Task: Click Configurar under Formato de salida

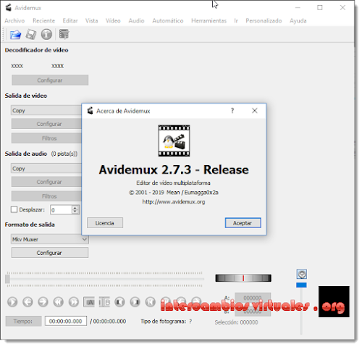Action: pyautogui.click(x=50, y=253)
